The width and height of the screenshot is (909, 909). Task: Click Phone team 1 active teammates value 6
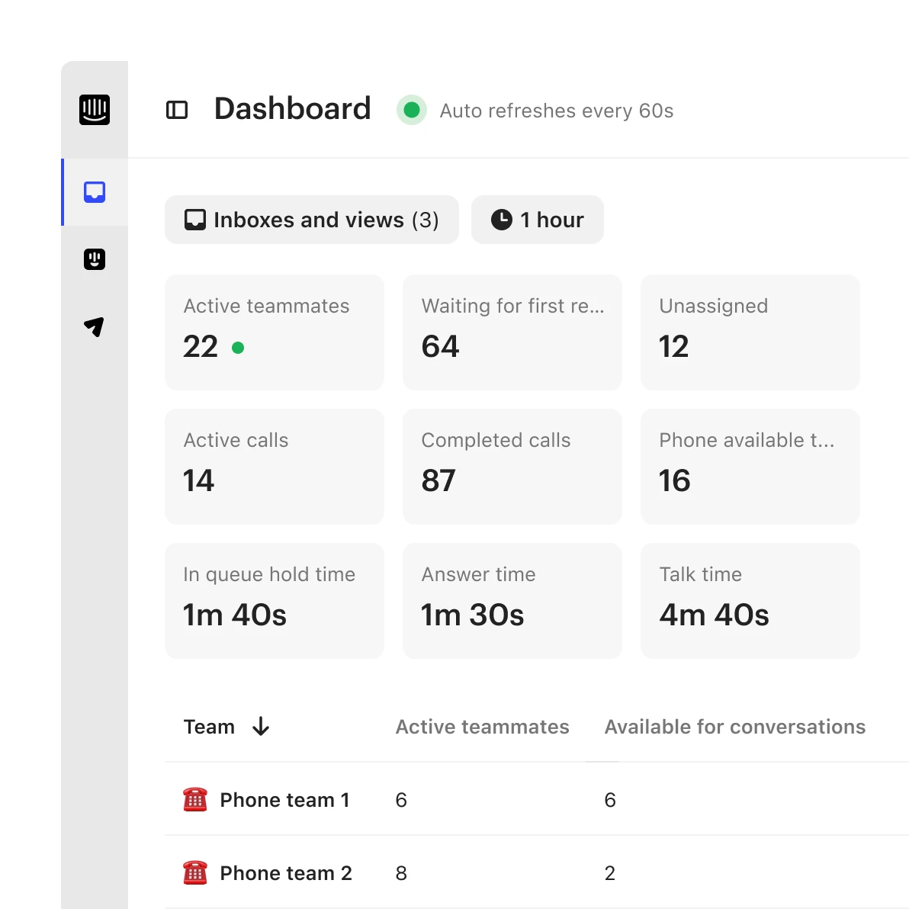tap(401, 800)
